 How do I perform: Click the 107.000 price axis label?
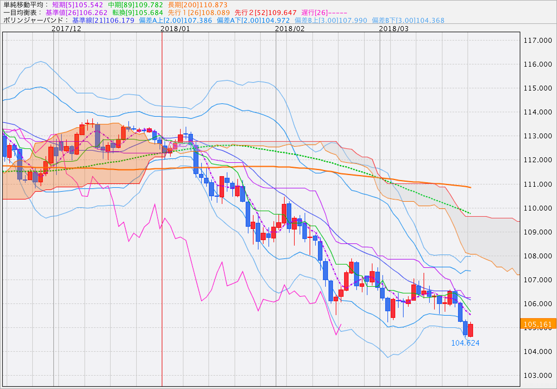pyautogui.click(x=538, y=280)
